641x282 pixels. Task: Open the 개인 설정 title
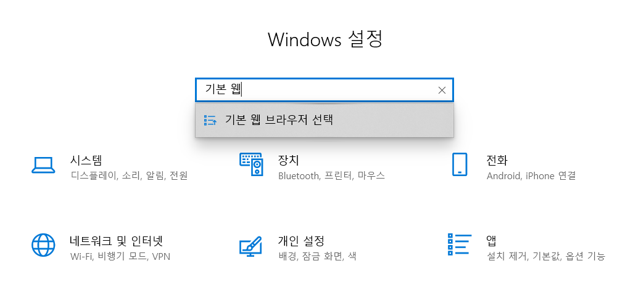[301, 240]
